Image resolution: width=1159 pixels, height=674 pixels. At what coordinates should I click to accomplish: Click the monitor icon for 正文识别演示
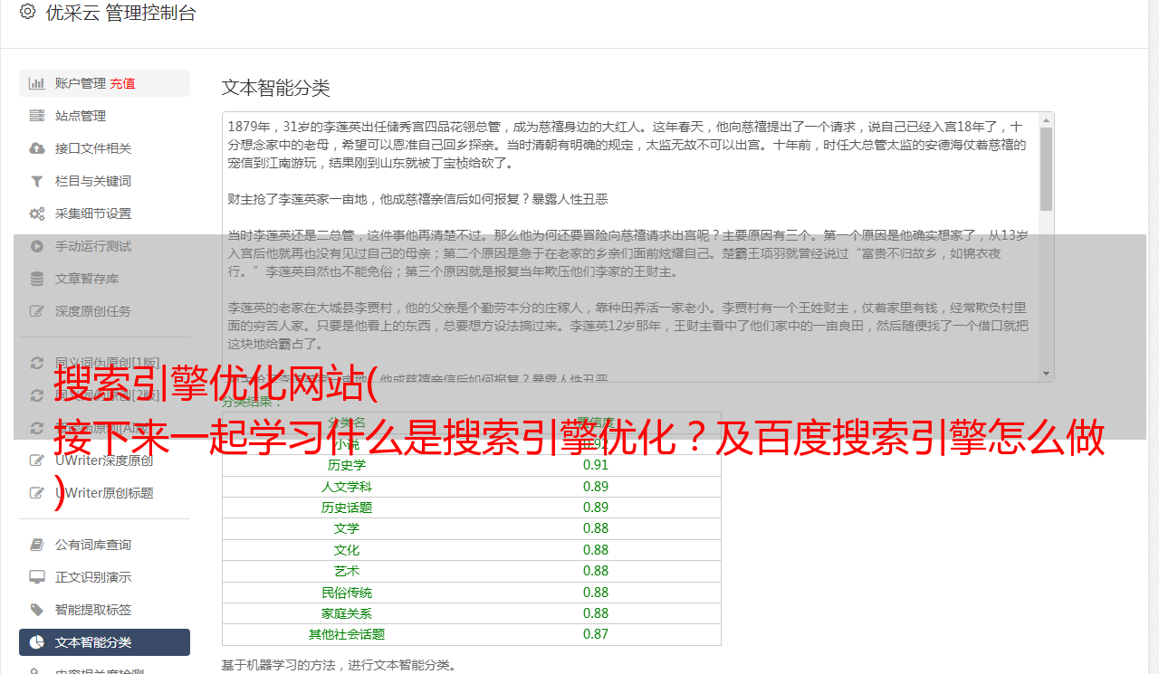(x=37, y=577)
